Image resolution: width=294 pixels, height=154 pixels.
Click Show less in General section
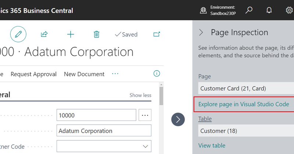140,95
